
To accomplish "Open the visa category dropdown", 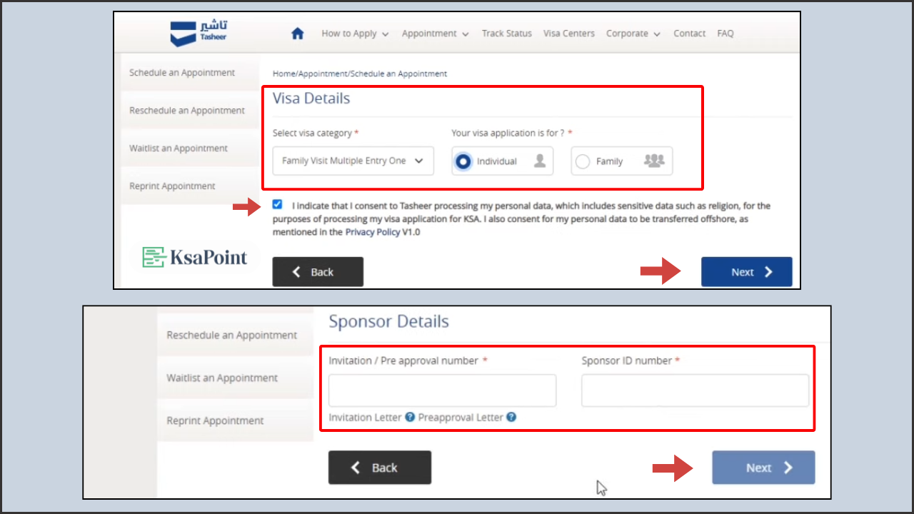I will coord(353,161).
